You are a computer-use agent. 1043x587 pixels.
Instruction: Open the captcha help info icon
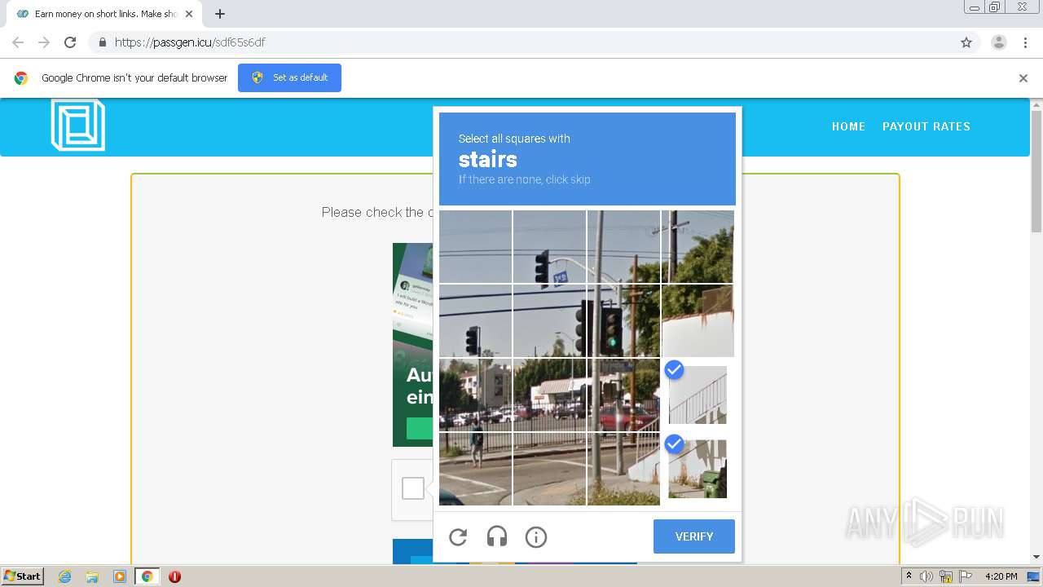pyautogui.click(x=535, y=536)
